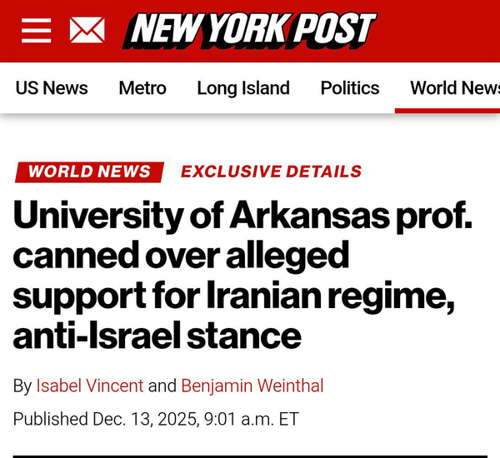Click "anti-Israel stance" in the headline
The image size is (500, 458).
[x=157, y=335]
